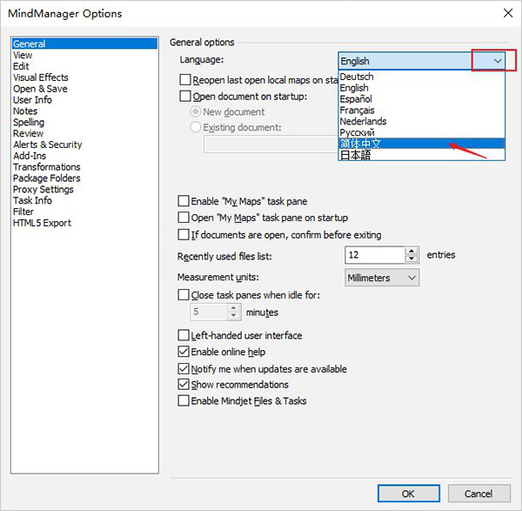
Task: Choose Français language option
Action: coord(421,110)
